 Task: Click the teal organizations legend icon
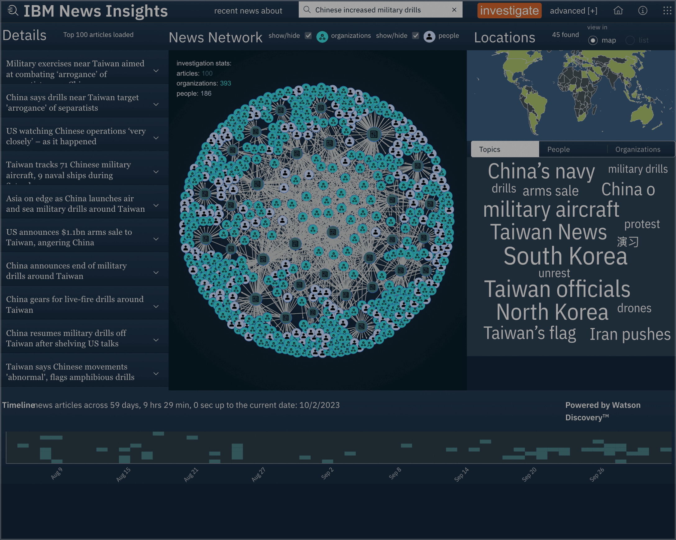[x=322, y=37]
